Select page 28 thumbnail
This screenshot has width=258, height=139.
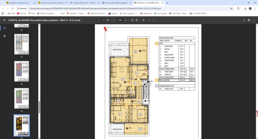(x=22, y=71)
